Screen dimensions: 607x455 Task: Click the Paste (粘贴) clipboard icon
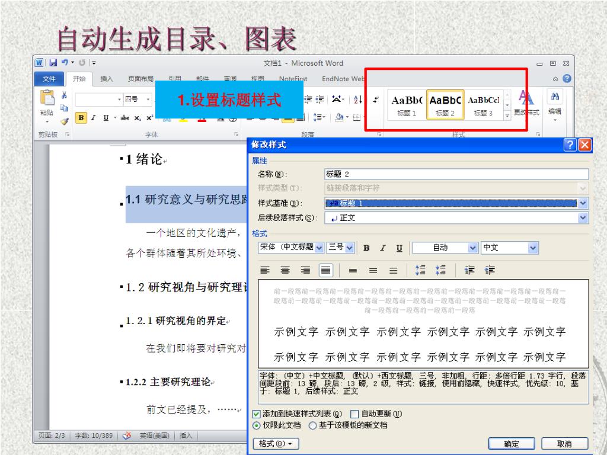(x=47, y=98)
